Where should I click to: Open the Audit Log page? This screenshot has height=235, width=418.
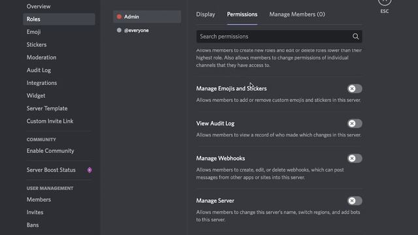click(59, 70)
